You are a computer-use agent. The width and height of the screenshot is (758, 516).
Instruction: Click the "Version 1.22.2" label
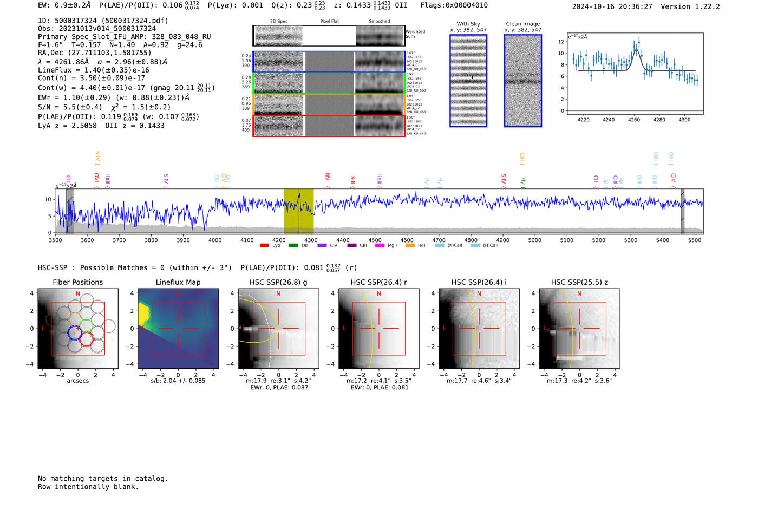coord(690,6)
